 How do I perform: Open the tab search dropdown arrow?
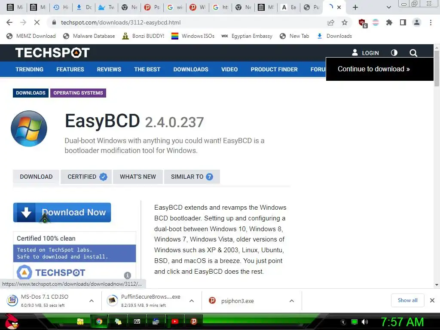click(388, 7)
